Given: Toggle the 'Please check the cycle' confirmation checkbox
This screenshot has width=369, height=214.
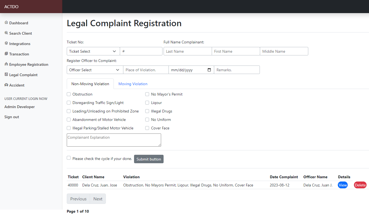Looking at the screenshot, I should [x=69, y=158].
